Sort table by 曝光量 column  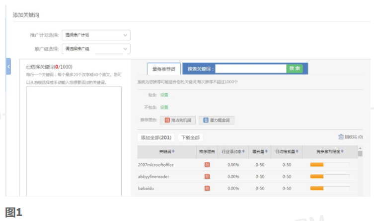[x=260, y=151]
